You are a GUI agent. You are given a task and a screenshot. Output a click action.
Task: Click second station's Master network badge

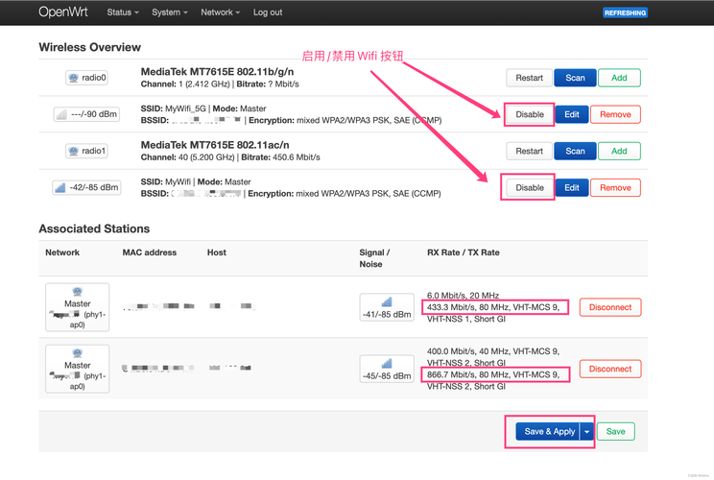pyautogui.click(x=77, y=368)
